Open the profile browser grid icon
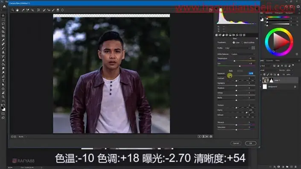 [x=253, y=48]
